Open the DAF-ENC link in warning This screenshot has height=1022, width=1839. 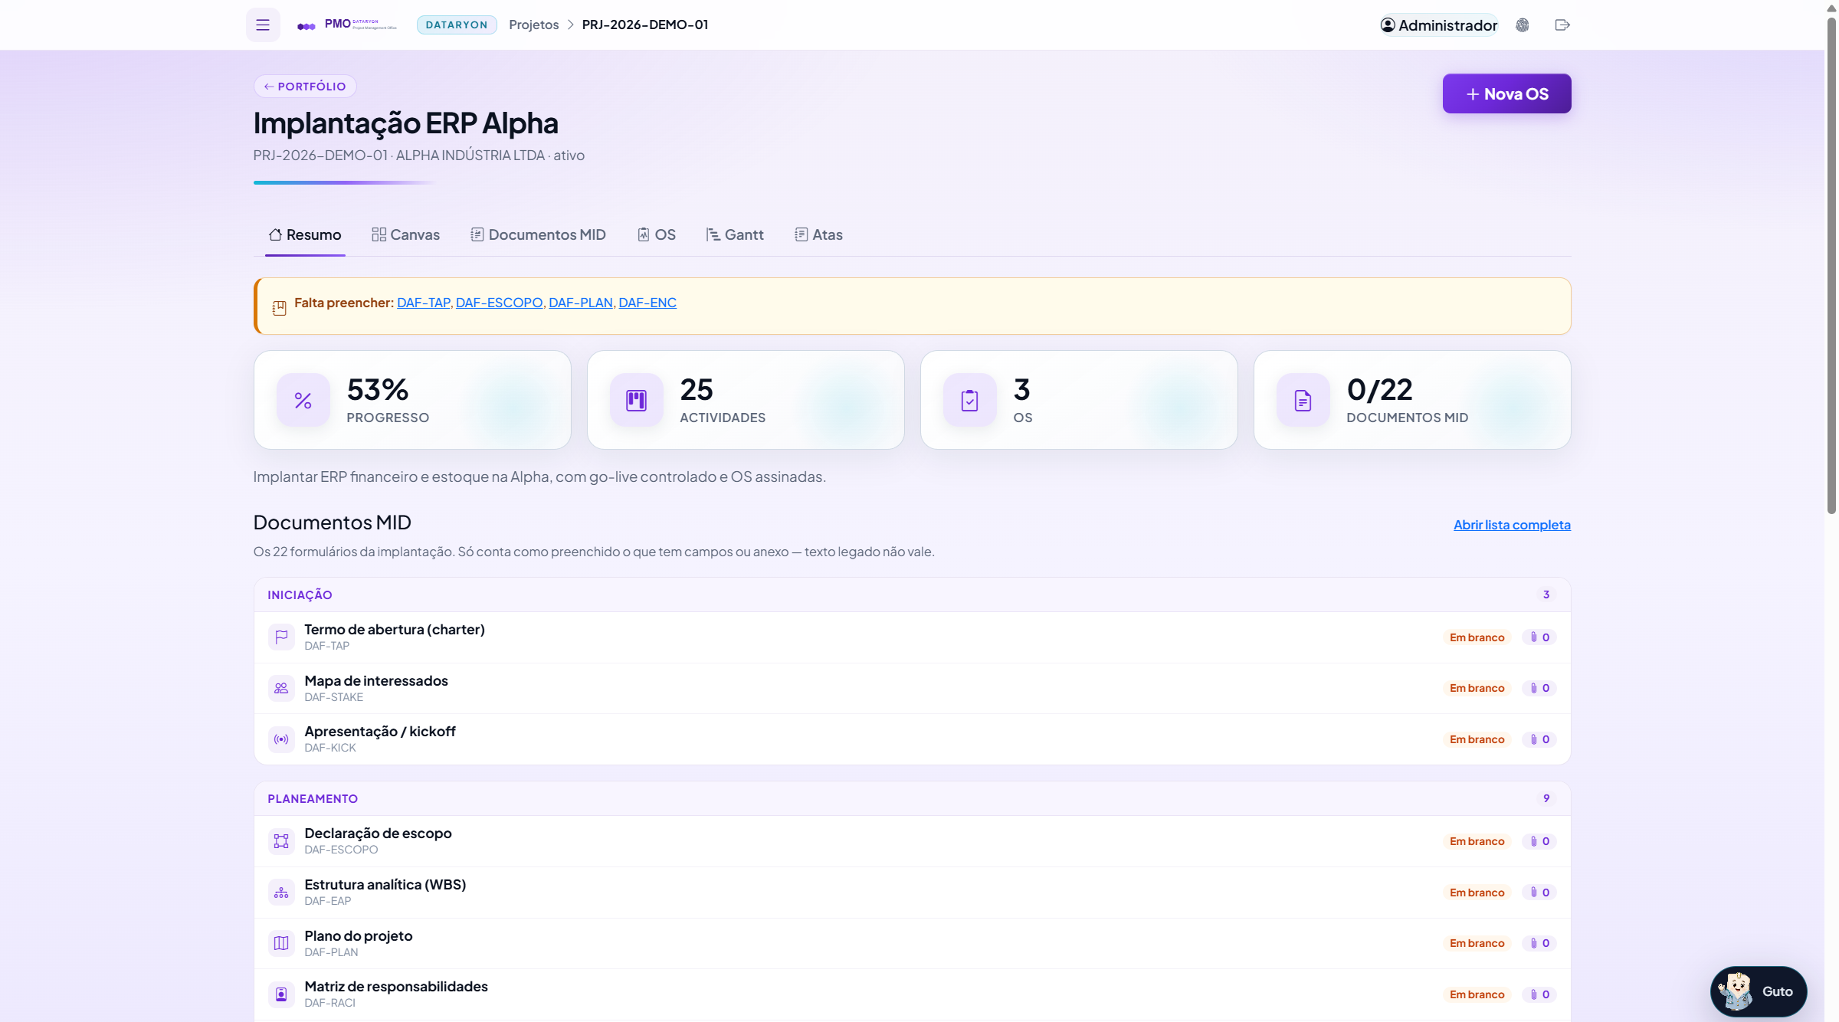(647, 303)
